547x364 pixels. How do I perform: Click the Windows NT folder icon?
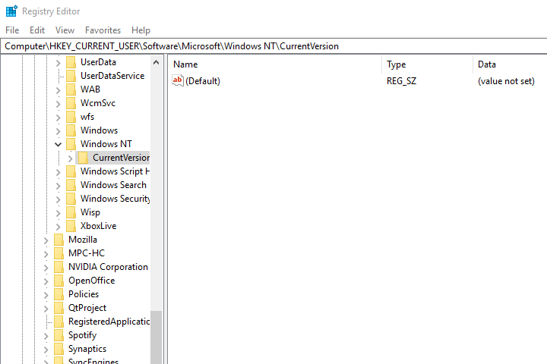point(71,144)
